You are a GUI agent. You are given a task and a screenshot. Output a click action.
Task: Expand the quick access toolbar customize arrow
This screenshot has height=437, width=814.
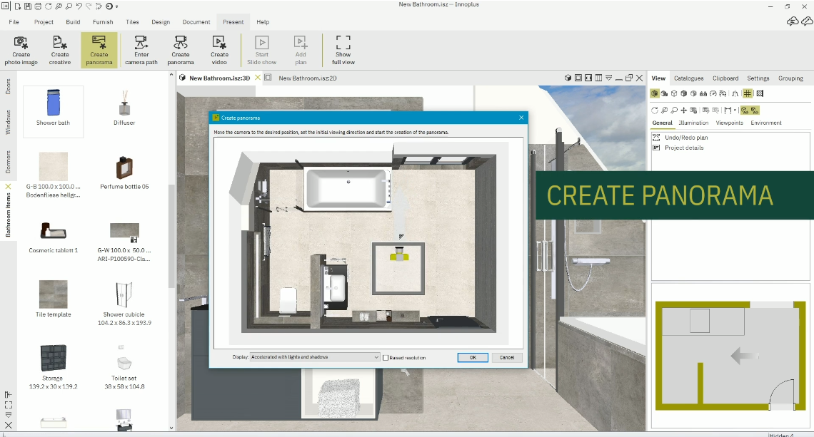117,6
